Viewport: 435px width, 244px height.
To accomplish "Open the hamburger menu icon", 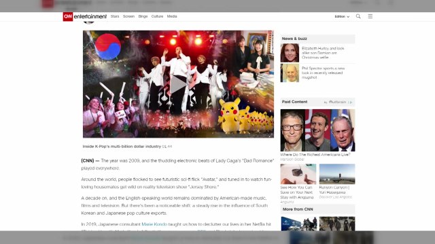I will click(x=370, y=16).
